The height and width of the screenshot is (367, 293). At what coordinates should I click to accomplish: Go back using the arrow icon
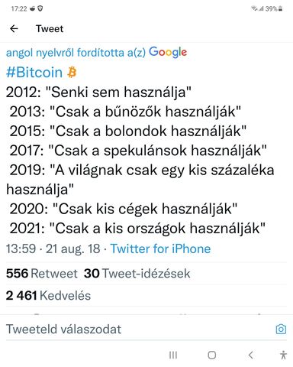14,28
